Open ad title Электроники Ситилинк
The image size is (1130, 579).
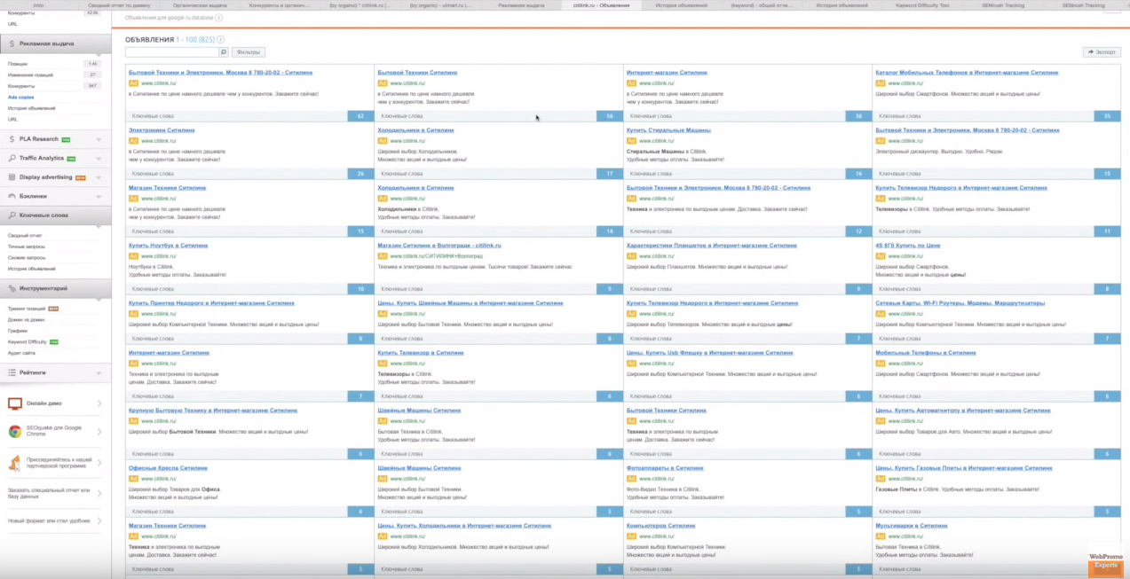(x=162, y=130)
